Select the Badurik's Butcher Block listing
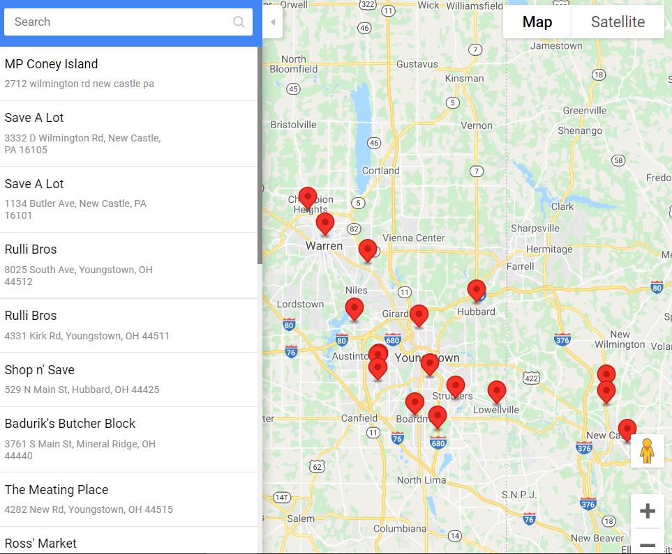Image resolution: width=672 pixels, height=554 pixels. (128, 440)
